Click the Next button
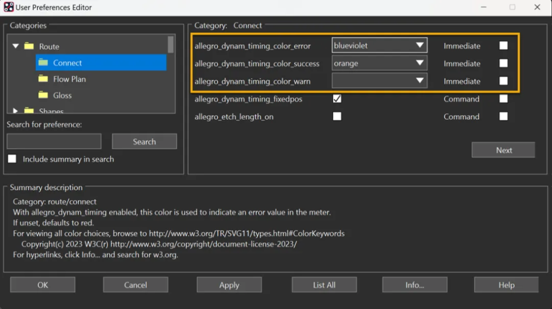Viewport: 552px width, 309px height. (503, 150)
